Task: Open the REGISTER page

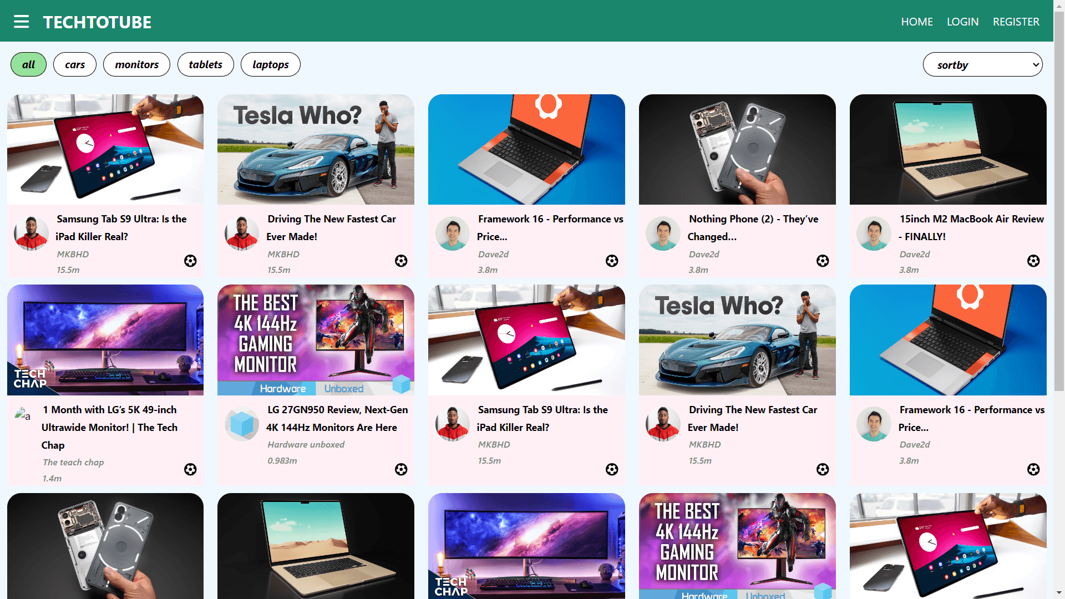Action: tap(1016, 22)
